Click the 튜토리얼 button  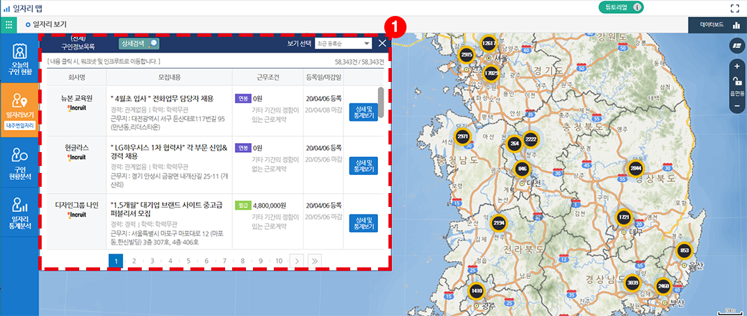tap(621, 8)
